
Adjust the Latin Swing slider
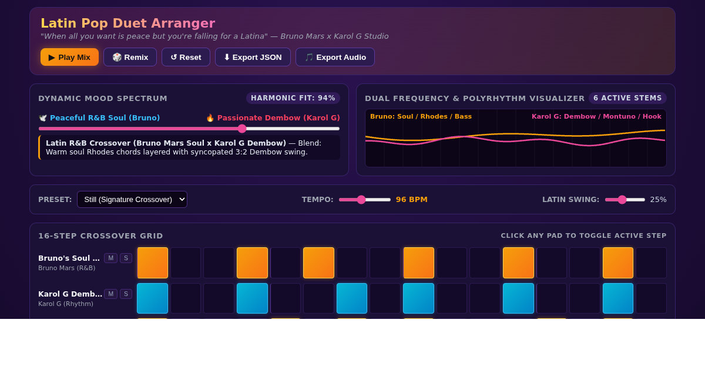click(x=625, y=200)
